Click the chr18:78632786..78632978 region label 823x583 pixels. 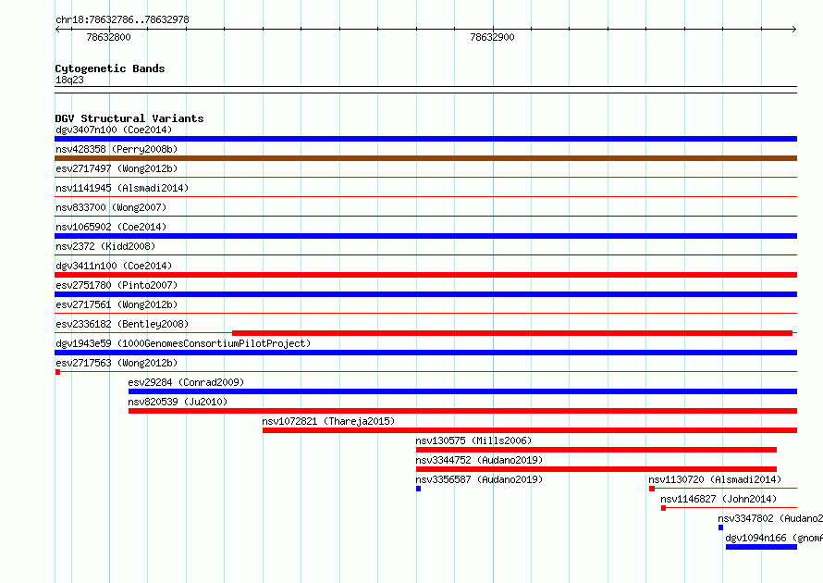click(122, 19)
